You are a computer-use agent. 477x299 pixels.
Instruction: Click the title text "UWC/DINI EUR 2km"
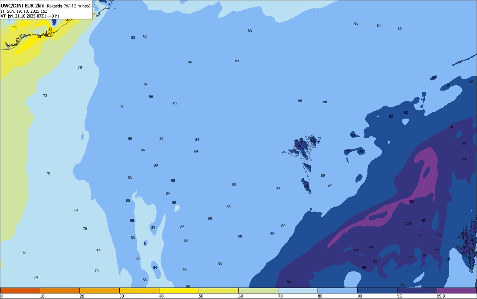pos(22,5)
